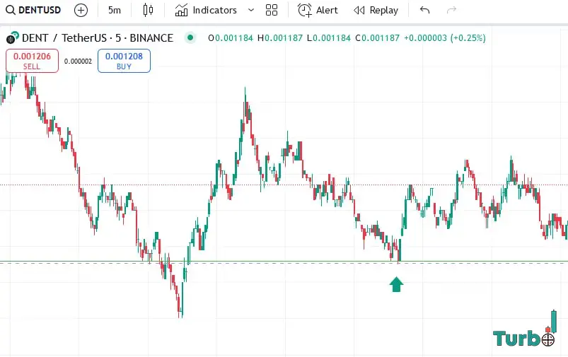
Task: Click the high value H0.001187
Action: coord(279,38)
